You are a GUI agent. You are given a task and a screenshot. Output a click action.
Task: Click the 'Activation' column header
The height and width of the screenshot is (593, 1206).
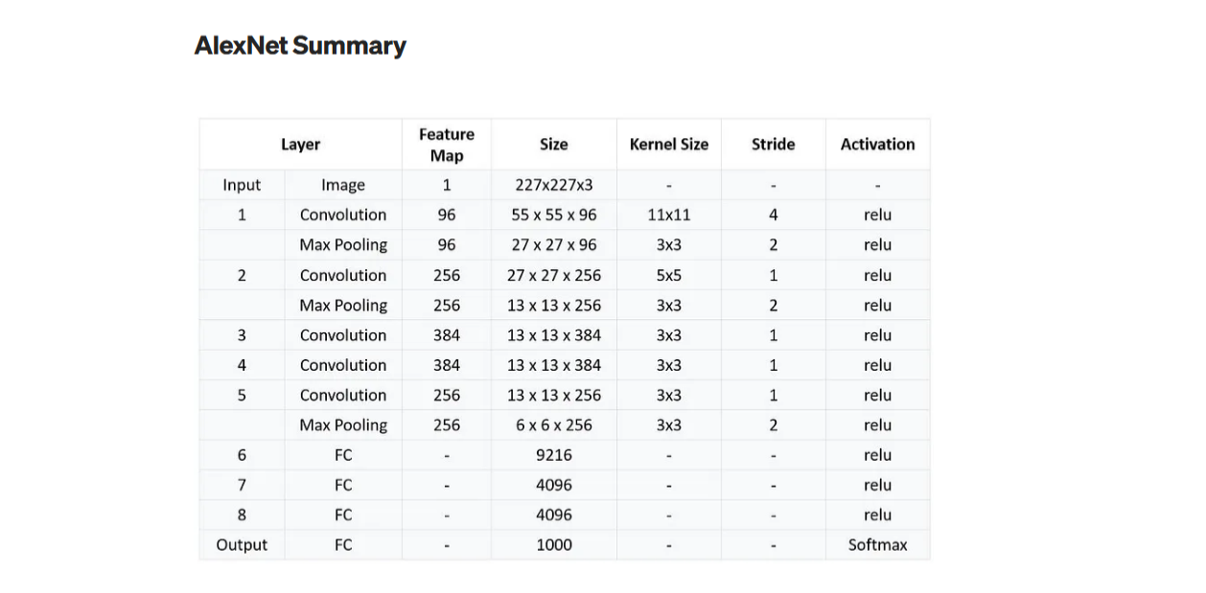click(877, 145)
